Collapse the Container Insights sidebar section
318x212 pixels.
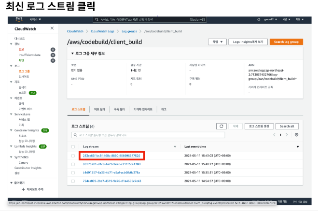pos(11,130)
